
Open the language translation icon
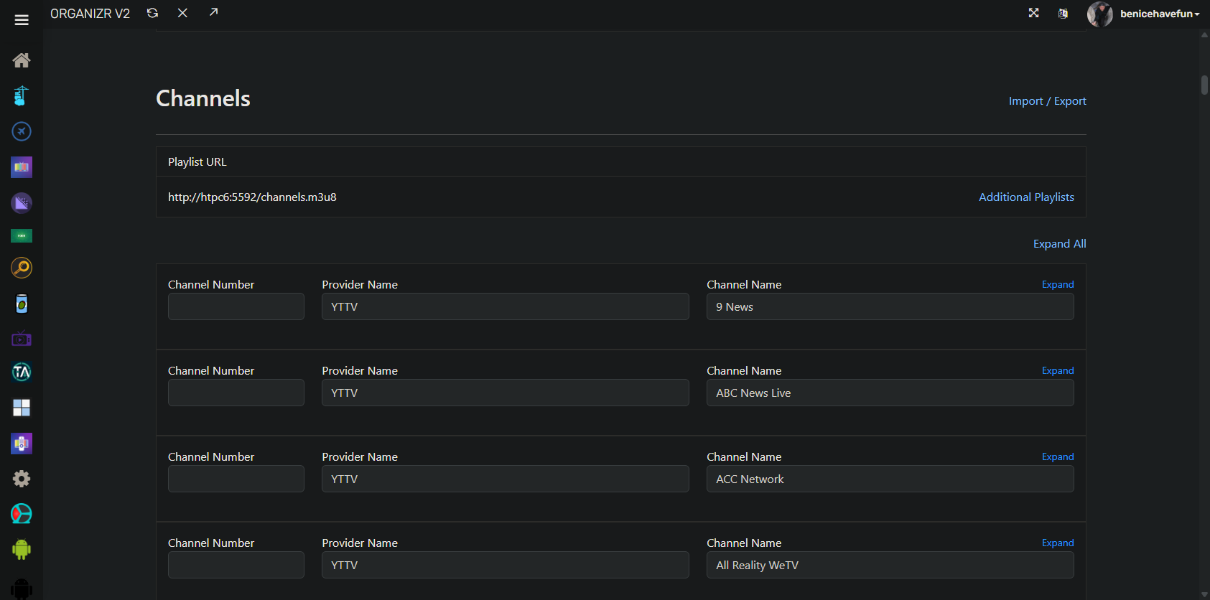[x=1063, y=14]
